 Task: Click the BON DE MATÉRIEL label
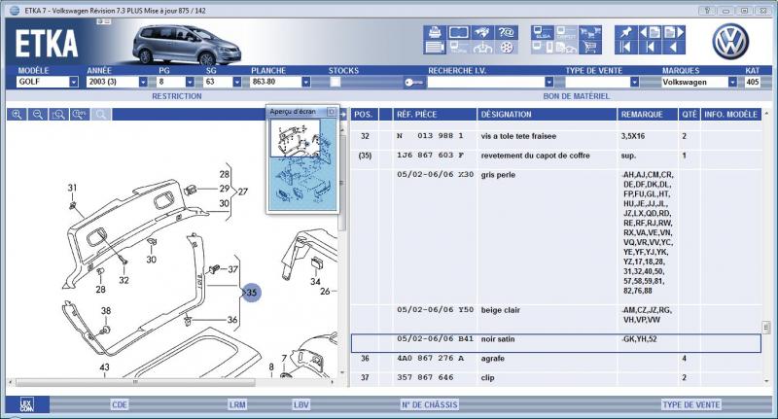pyautogui.click(x=576, y=96)
